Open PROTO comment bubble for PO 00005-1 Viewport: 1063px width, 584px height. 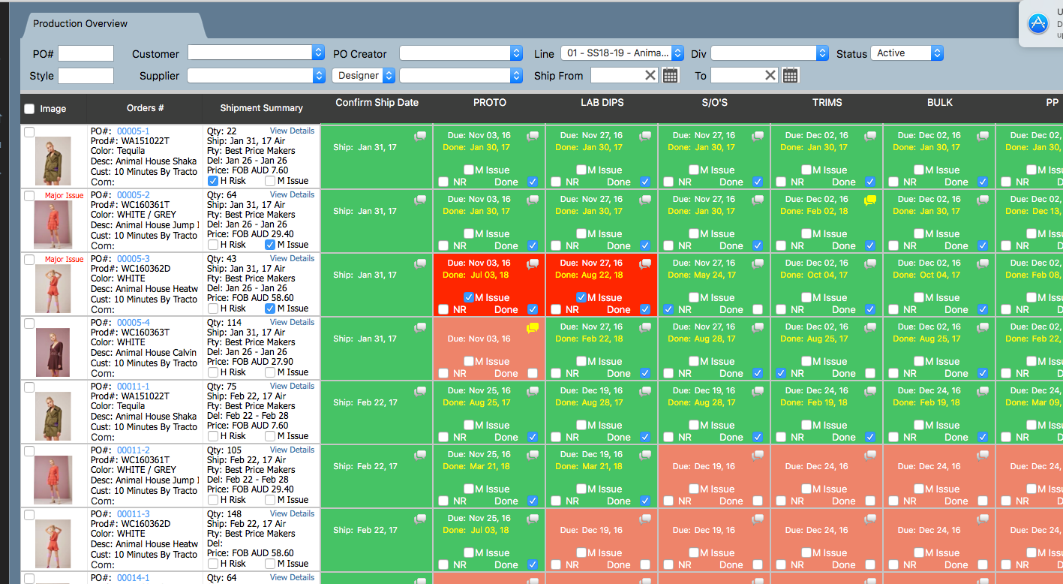[x=533, y=136]
